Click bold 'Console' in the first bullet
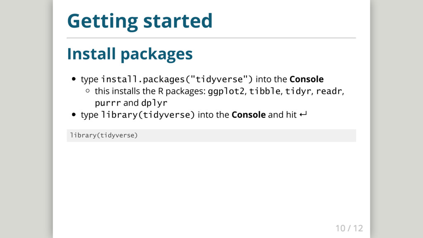Image resolution: width=423 pixels, height=238 pixels. coord(307,79)
